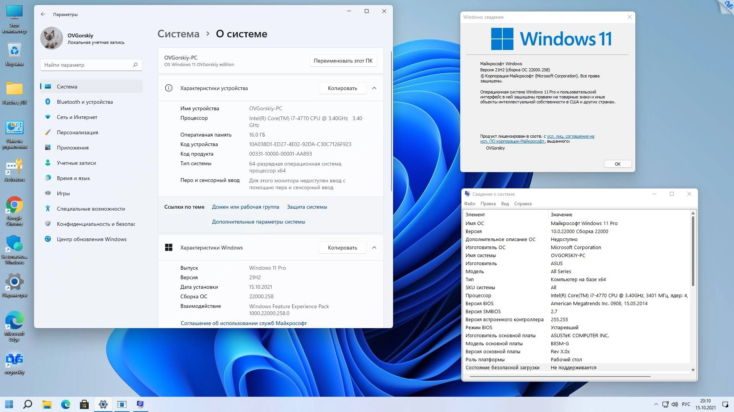Open Центр обновления Windows section
Screen dimensions: 734x412
92,239
